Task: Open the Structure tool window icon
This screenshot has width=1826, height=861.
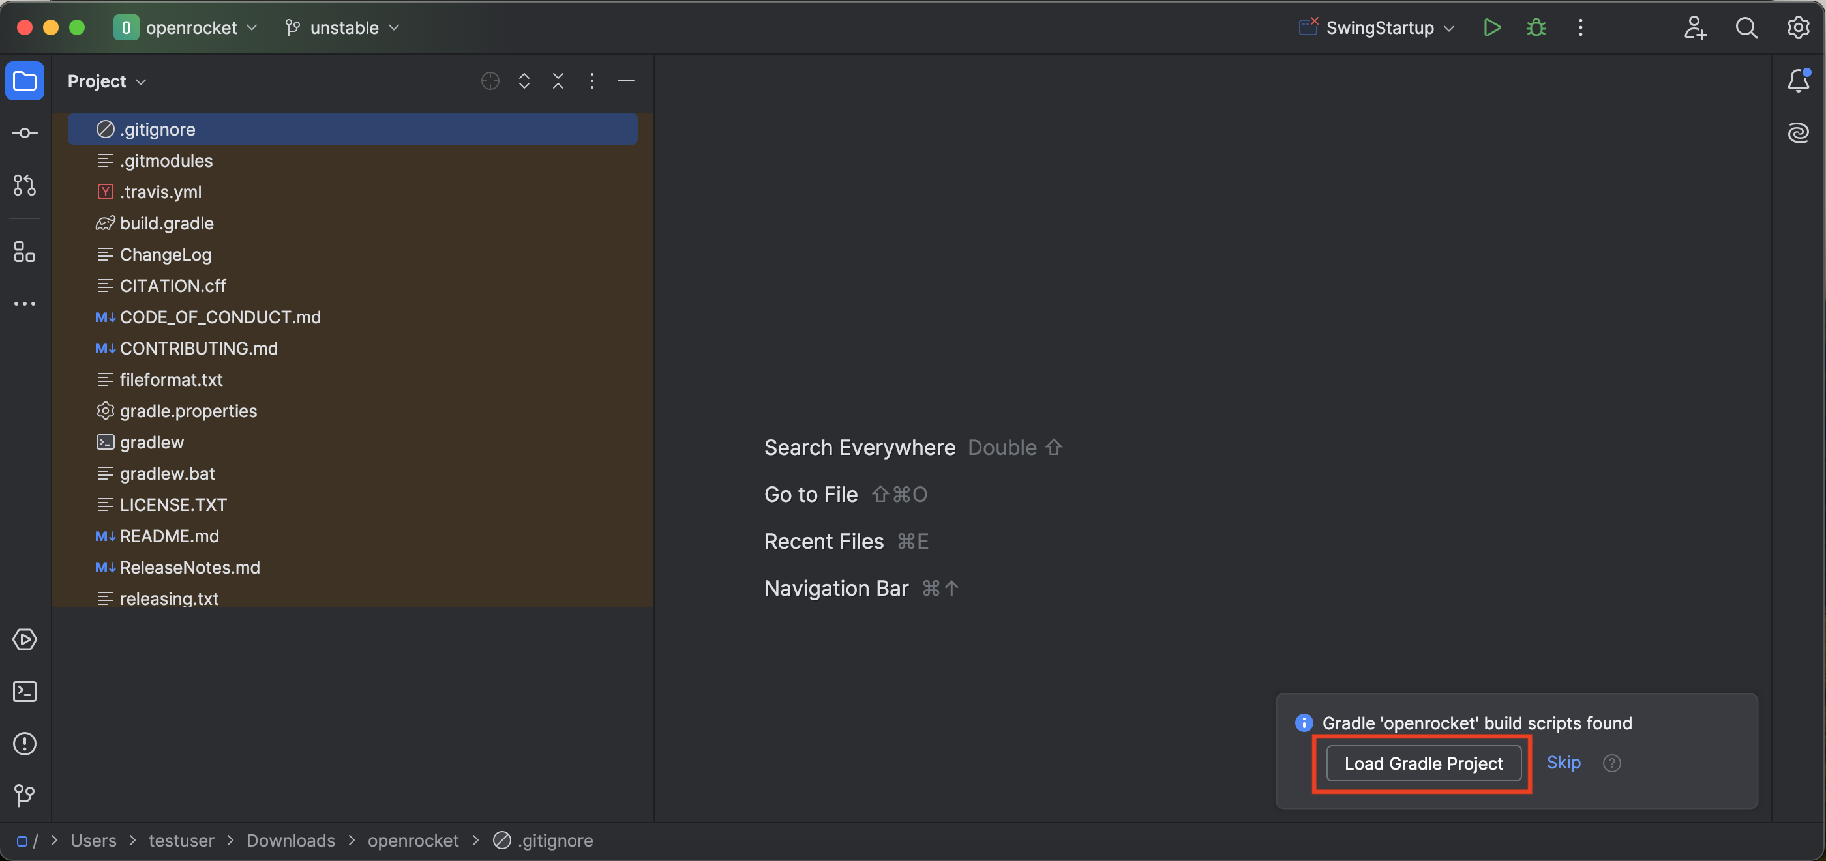Action: (25, 252)
